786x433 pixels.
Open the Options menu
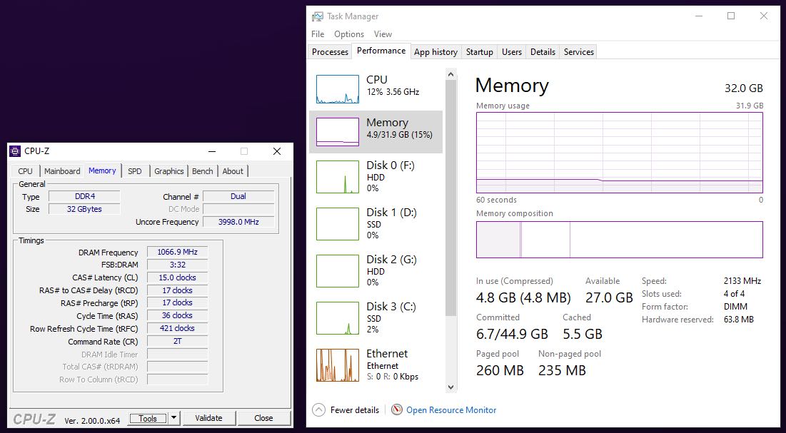(349, 34)
